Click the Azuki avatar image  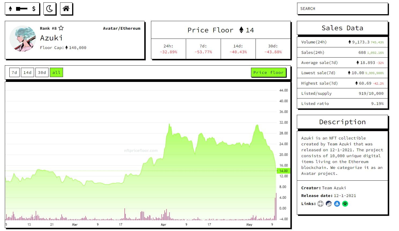tap(23, 39)
